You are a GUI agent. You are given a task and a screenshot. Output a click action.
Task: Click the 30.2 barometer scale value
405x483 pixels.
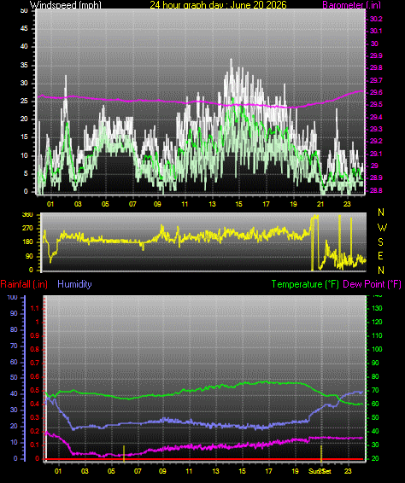coord(376,19)
